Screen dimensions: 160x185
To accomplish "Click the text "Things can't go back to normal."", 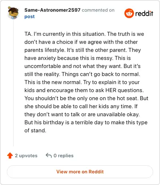I will click(x=101, y=74).
